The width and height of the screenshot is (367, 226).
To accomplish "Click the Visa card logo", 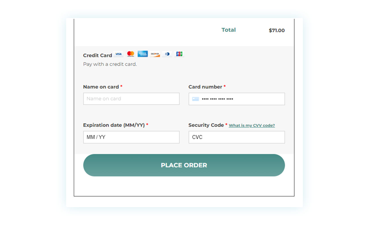I will click(119, 54).
